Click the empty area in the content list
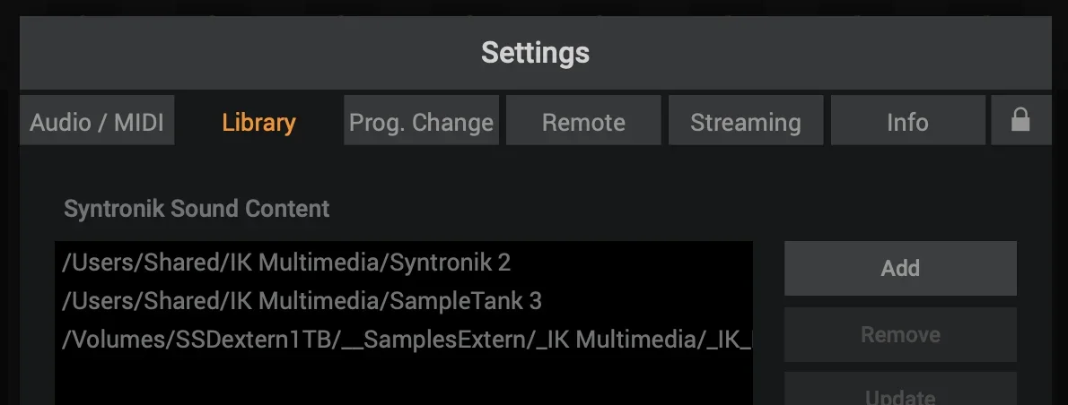The image size is (1068, 405). click(x=404, y=381)
